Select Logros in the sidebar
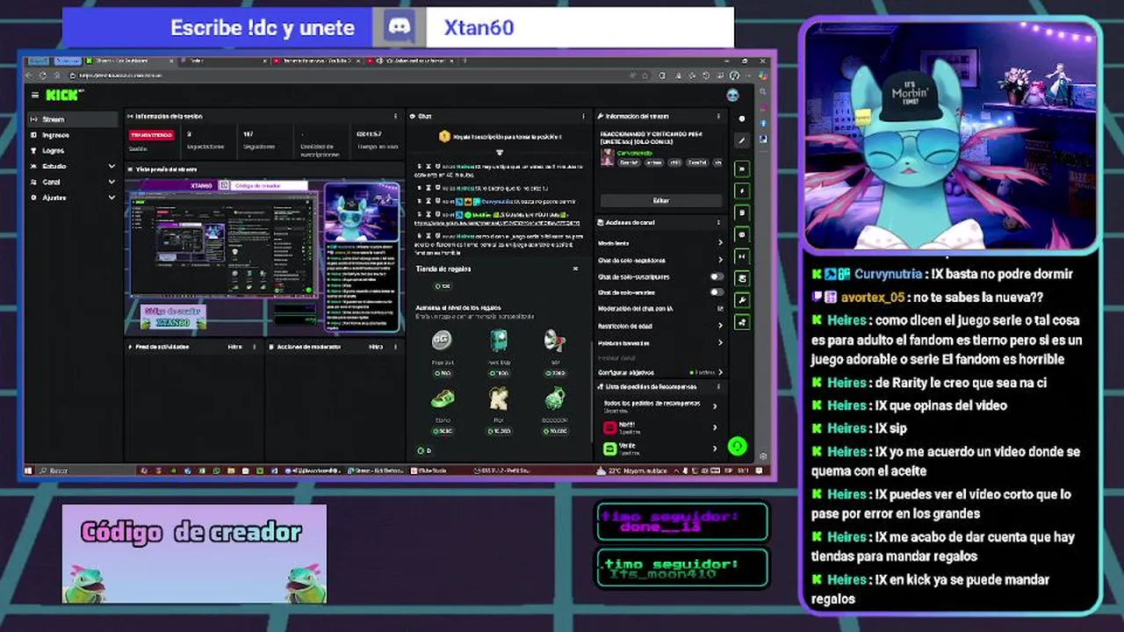This screenshot has height=632, width=1124. coord(72,150)
